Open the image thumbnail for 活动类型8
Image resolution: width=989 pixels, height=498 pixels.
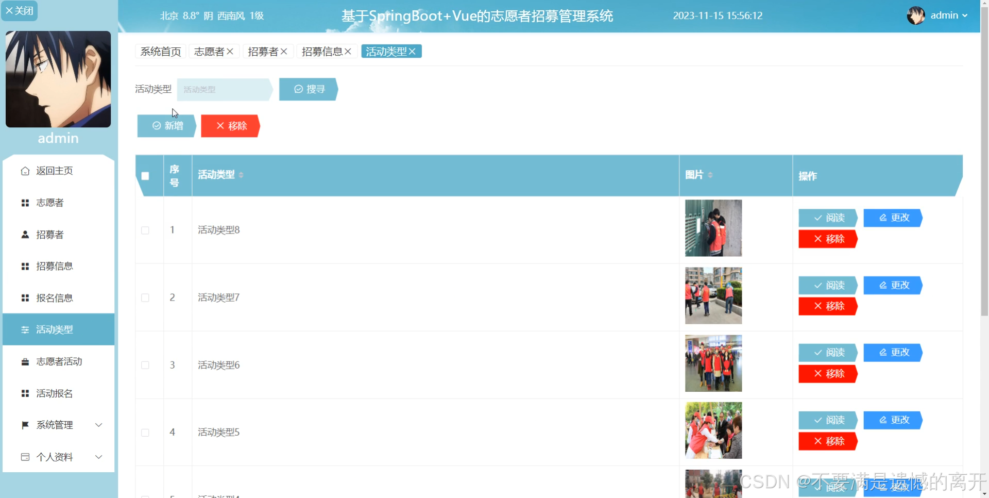pos(713,228)
